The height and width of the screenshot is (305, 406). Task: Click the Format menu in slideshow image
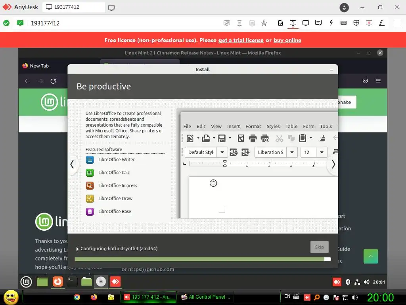(x=253, y=126)
